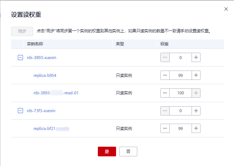This screenshot has width=234, height=166.
Task: Click 只读实例 in the replica-b954 row
Action: (124, 75)
